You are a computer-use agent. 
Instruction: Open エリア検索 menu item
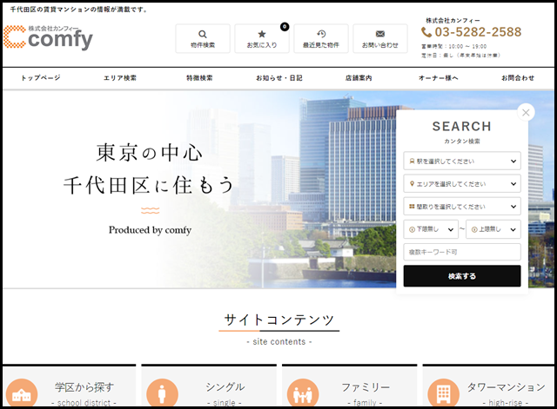coord(120,78)
